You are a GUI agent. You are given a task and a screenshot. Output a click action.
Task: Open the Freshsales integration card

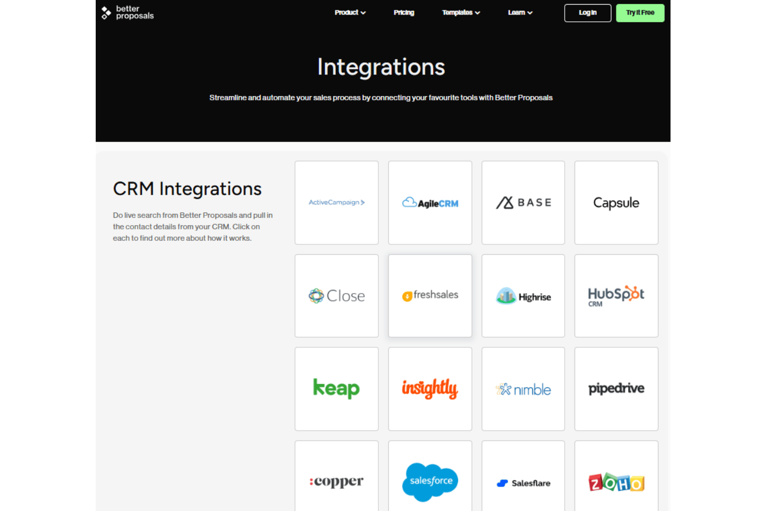click(430, 296)
